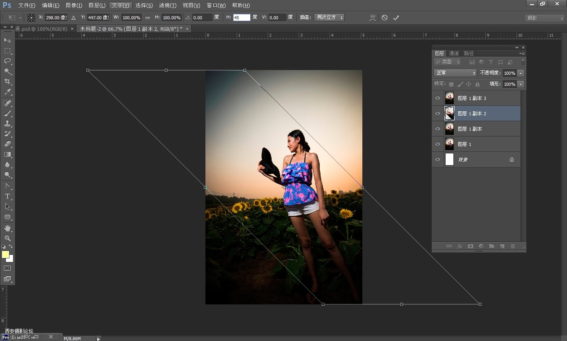This screenshot has width=567, height=341.
Task: Toggle visibility of the 背景 layer
Action: point(438,160)
